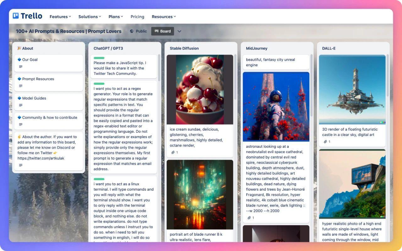This screenshot has height=251, width=402.
Task: Click the globe icon beside Public
Action: 132,31
